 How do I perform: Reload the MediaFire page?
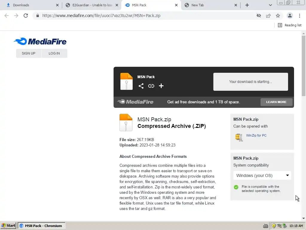[x=26, y=16]
